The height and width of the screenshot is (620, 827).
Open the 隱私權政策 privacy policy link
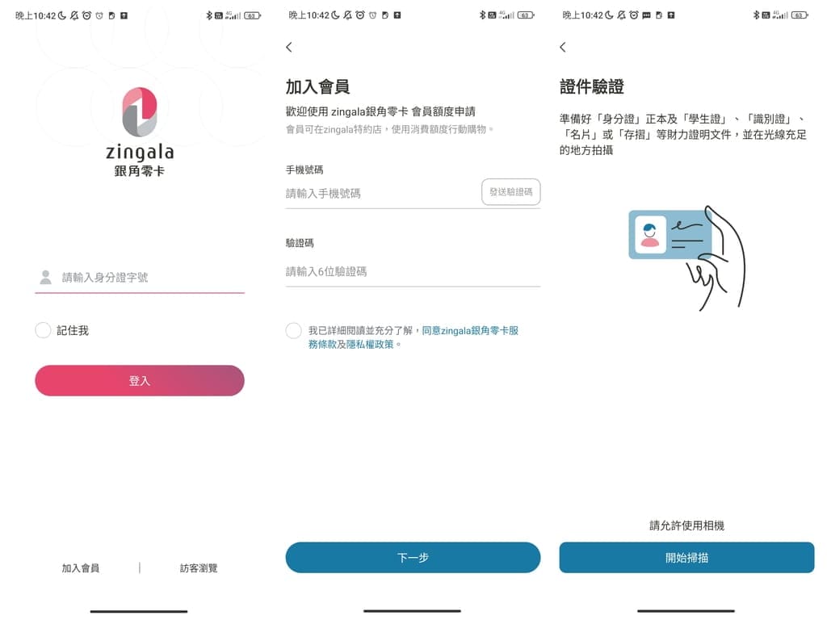pyautogui.click(x=370, y=344)
